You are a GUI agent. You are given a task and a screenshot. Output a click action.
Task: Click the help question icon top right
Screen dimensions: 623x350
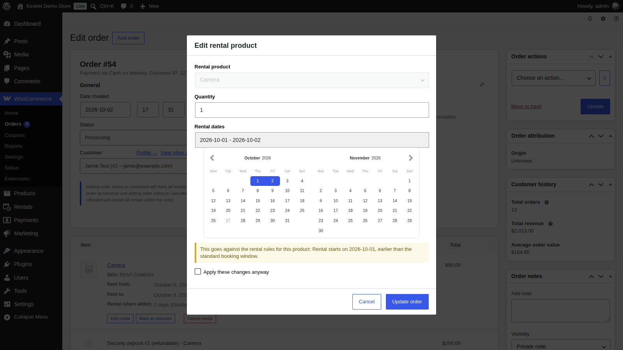pyautogui.click(x=616, y=19)
